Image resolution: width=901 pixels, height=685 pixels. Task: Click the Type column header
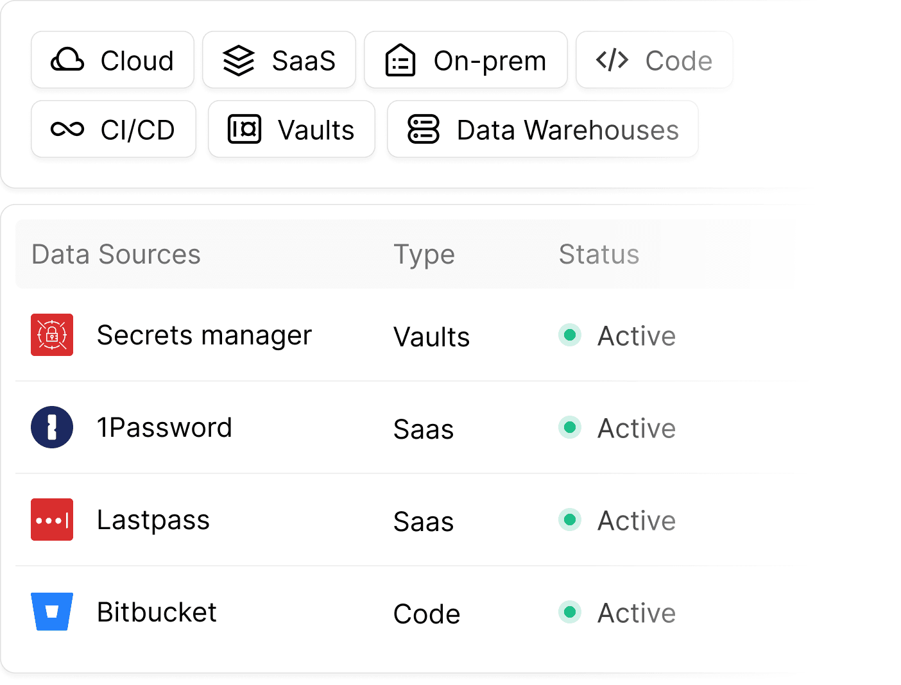424,254
